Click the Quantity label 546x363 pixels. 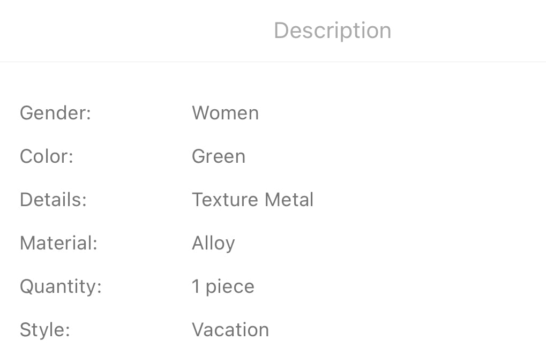click(x=61, y=286)
